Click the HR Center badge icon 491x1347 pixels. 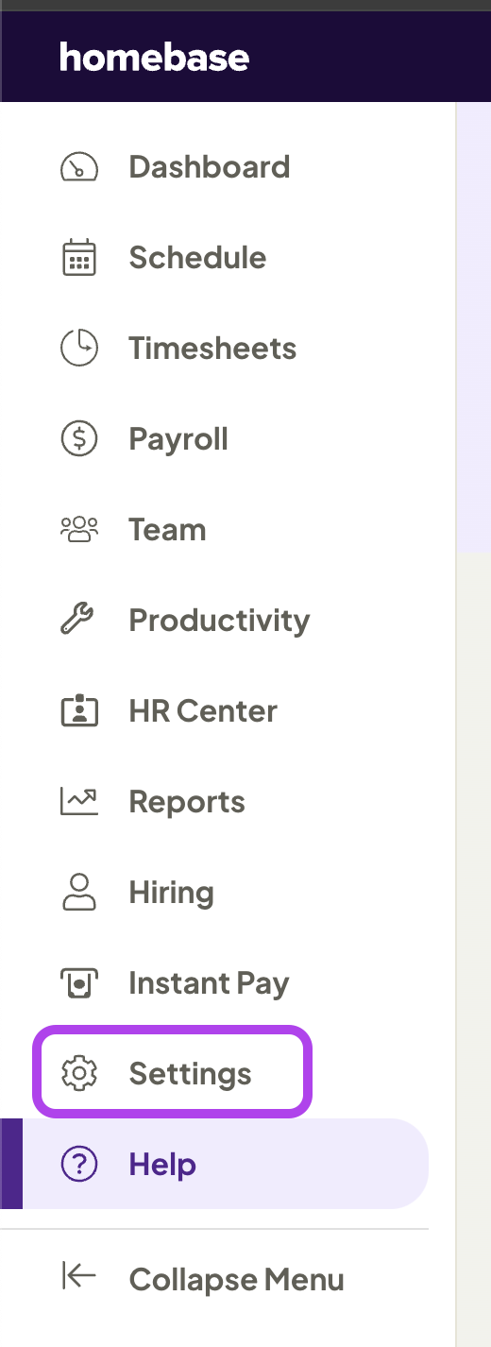point(79,711)
